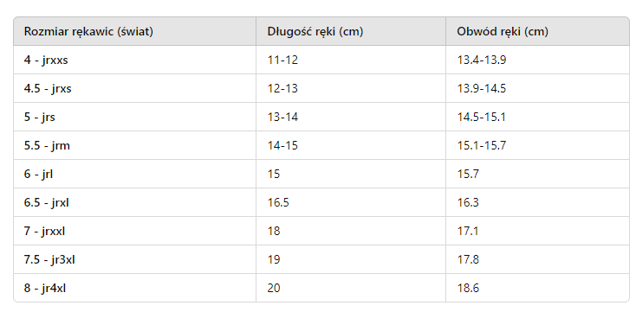Select the '5 - jrs' size cell
Screen dimensions: 636x312
tap(134, 117)
